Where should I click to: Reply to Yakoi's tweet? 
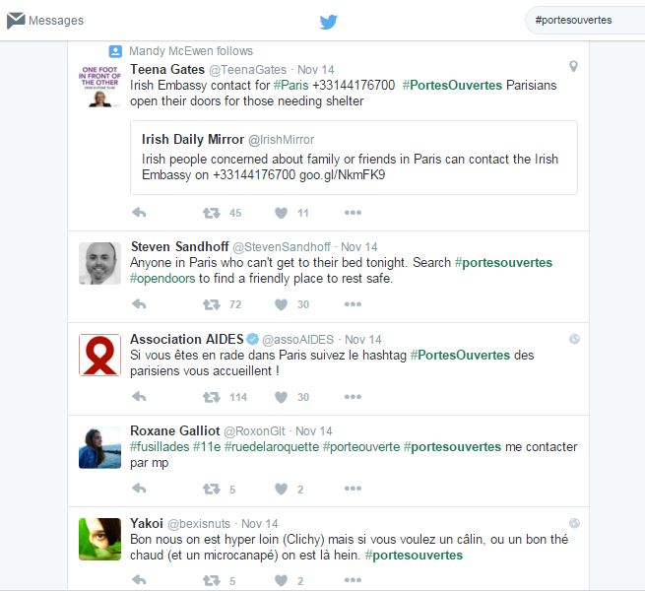[139, 581]
